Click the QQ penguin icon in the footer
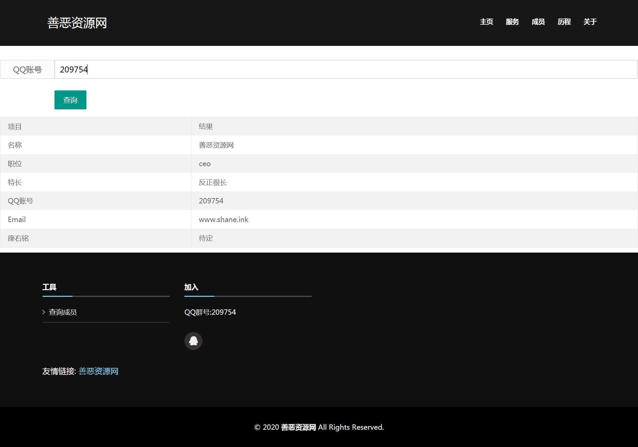The height and width of the screenshot is (447, 638). [x=193, y=341]
